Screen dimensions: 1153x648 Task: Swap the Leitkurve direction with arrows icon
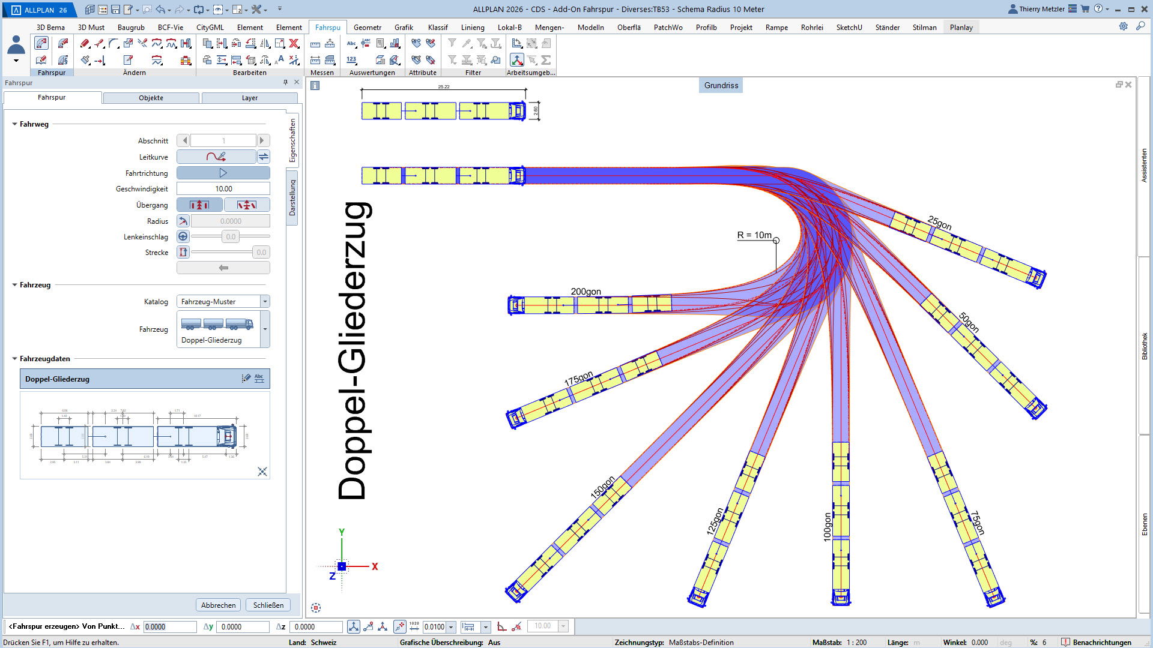264,157
